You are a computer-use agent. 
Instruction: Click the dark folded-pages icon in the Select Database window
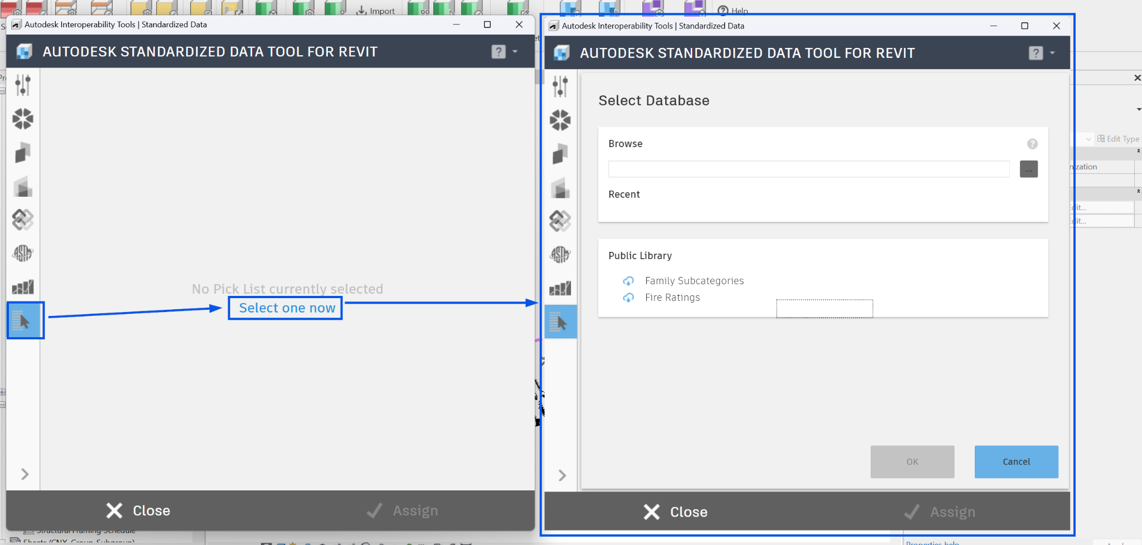(560, 154)
